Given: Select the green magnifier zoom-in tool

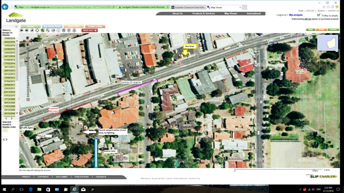Looking at the screenshot, I should pos(43,30).
